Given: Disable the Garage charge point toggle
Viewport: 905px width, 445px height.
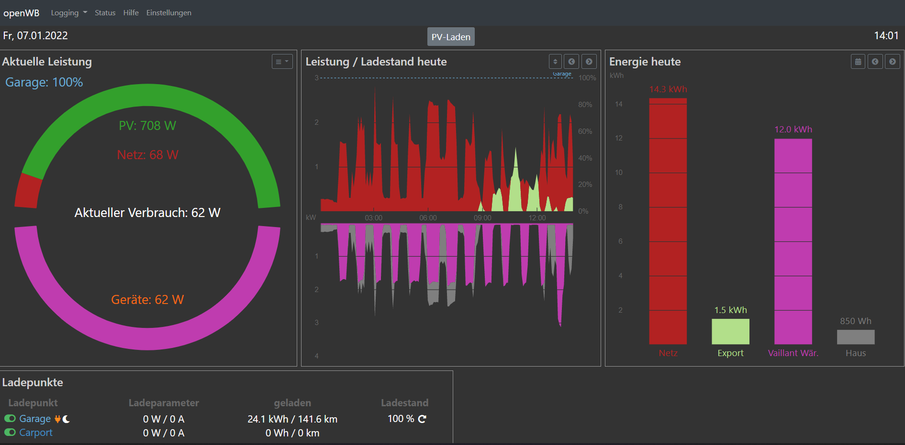Looking at the screenshot, I should tap(10, 419).
